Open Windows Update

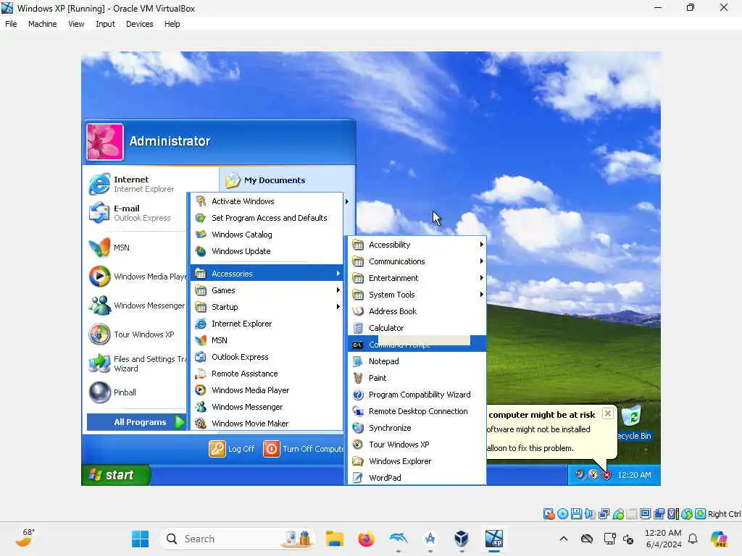tap(267, 251)
